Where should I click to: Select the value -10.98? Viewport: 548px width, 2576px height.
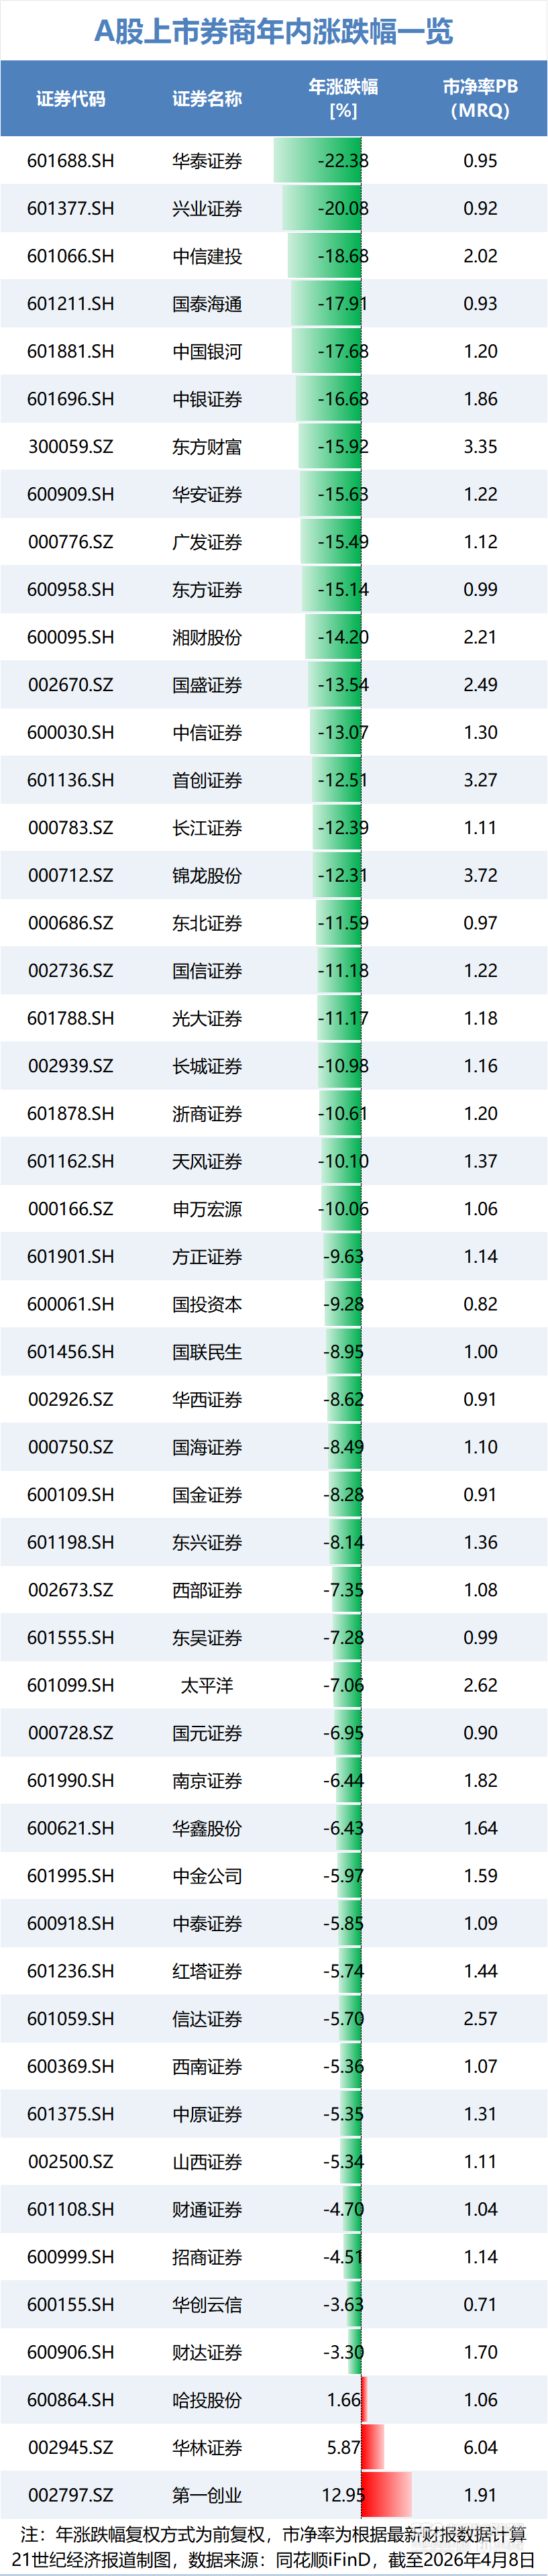[343, 1066]
